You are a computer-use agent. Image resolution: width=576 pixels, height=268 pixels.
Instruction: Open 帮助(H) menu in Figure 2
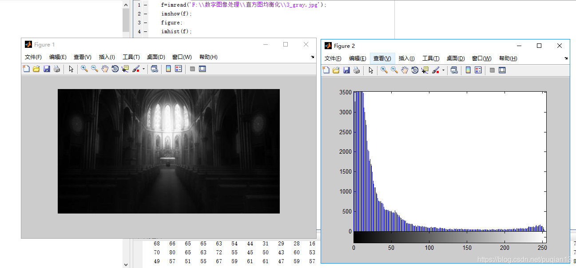508,58
